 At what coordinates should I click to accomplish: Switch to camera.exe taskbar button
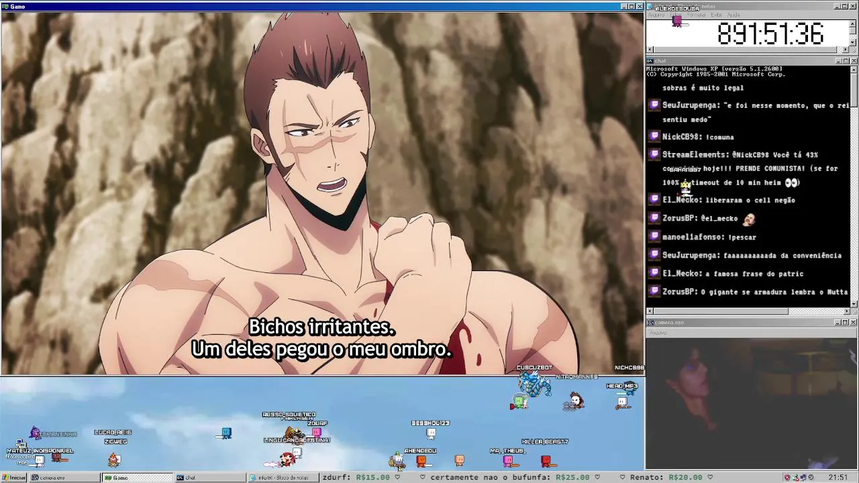[x=64, y=478]
